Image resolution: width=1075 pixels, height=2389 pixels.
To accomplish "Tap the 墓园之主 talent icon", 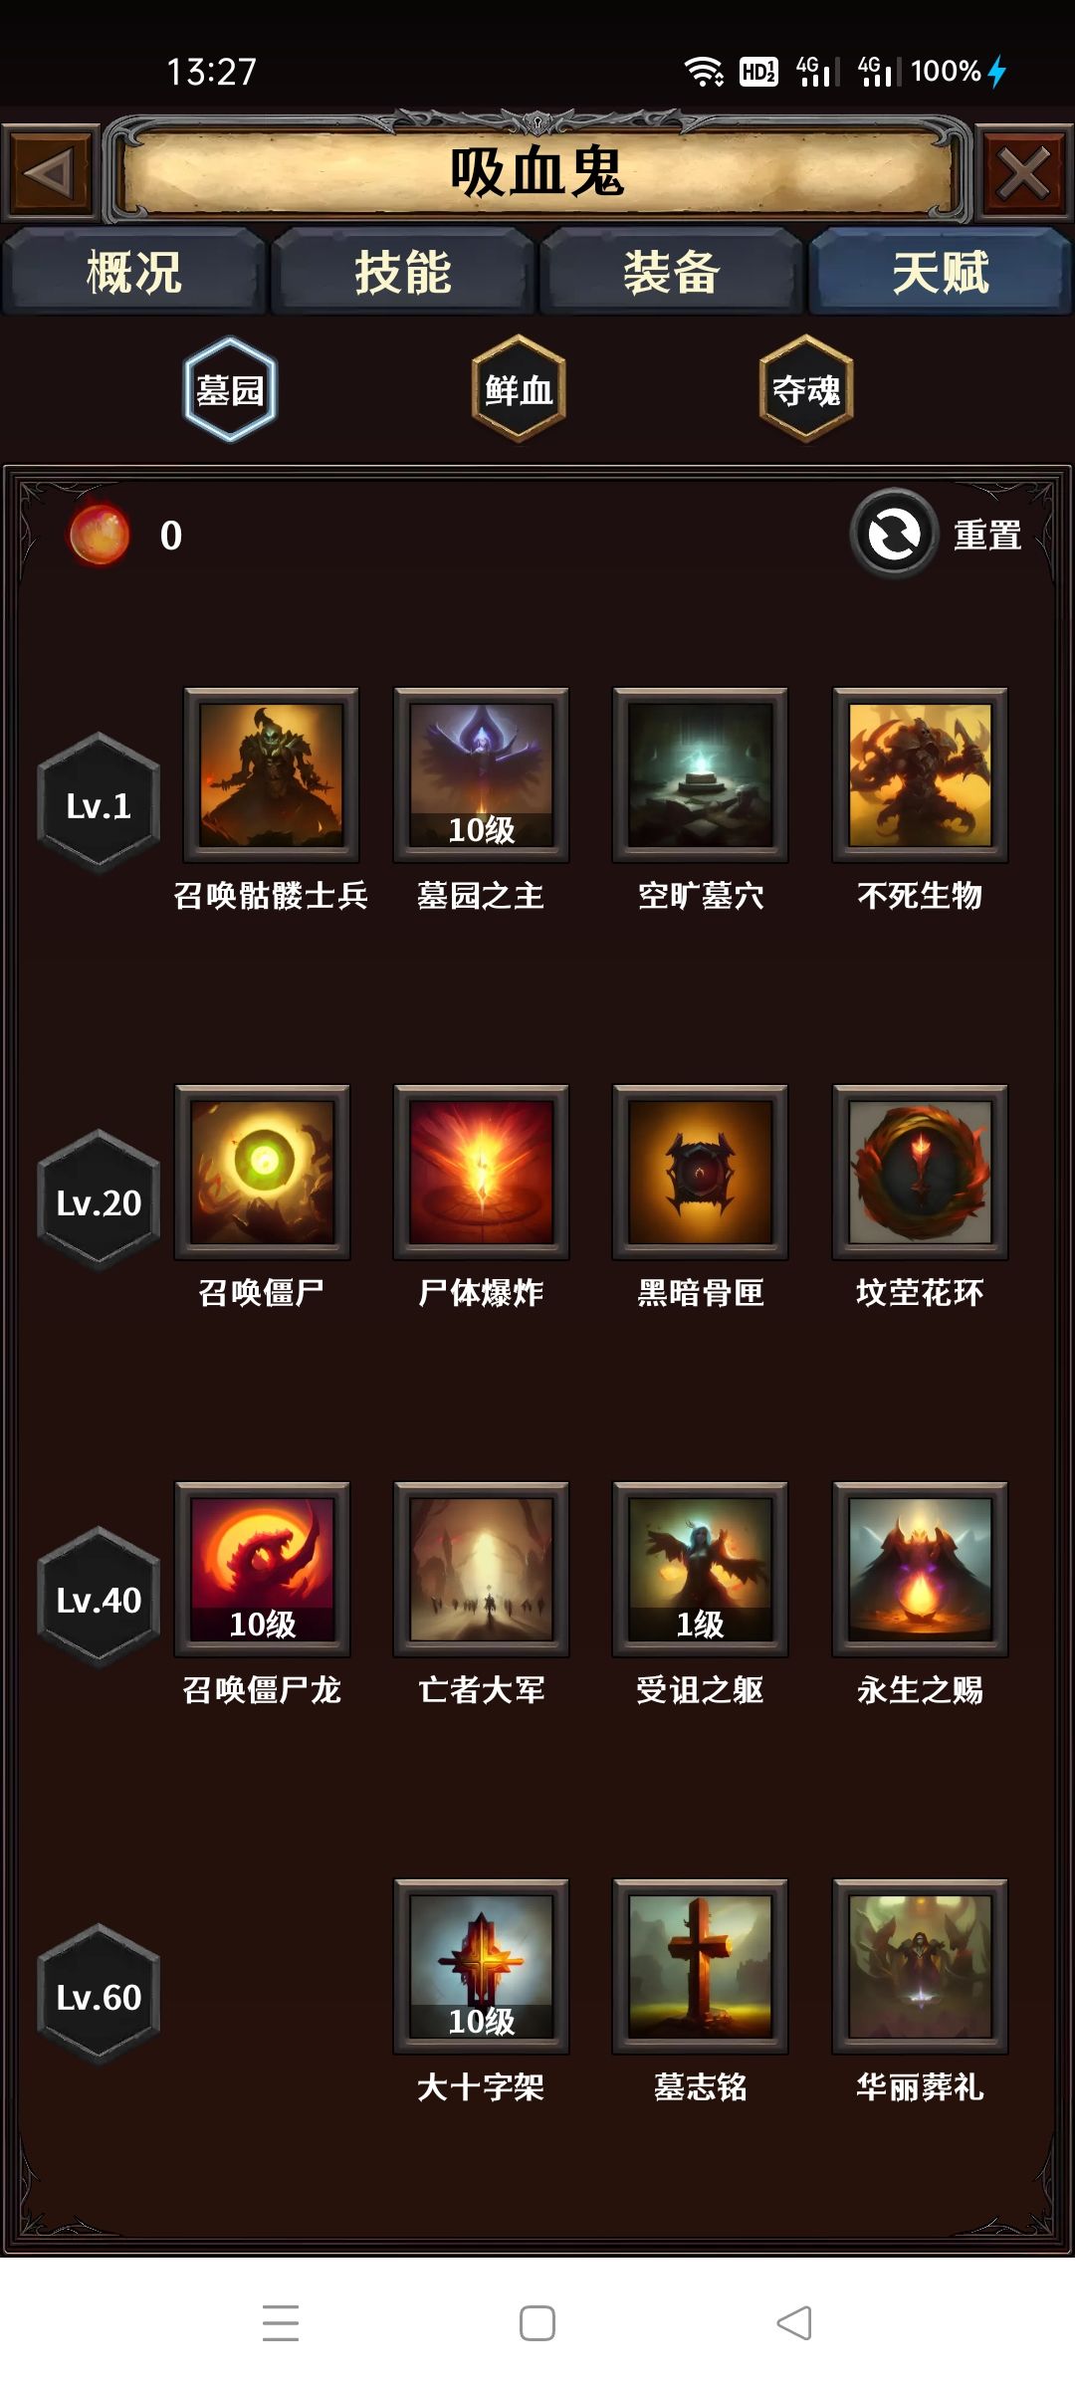I will coord(481,774).
